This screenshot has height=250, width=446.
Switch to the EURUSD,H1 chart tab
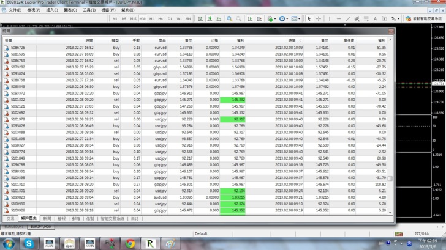tap(13, 226)
